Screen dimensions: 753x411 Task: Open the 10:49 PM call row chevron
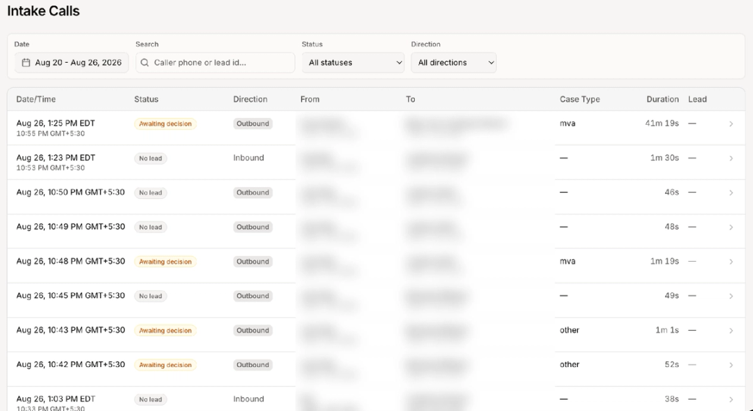pyautogui.click(x=731, y=227)
